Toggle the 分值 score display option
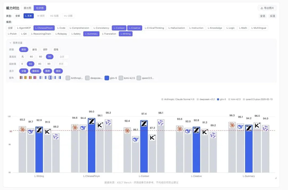288x190 pixels. 23,71
